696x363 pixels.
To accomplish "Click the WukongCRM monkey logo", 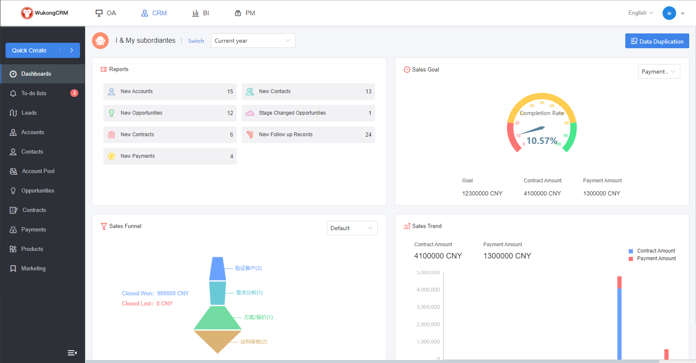I will 27,13.
